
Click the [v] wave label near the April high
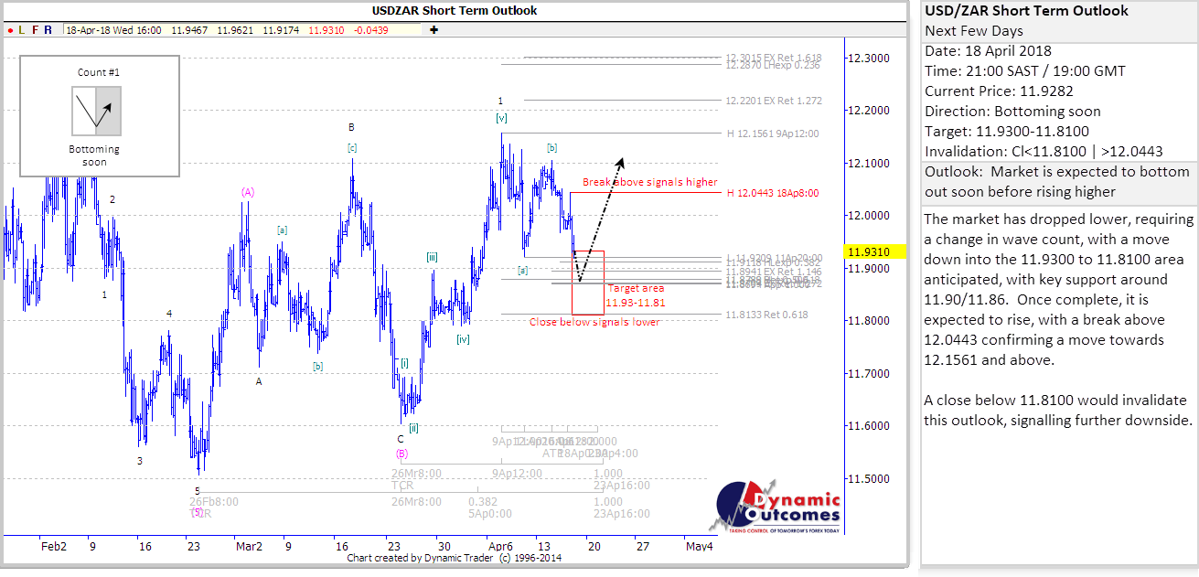click(x=501, y=118)
